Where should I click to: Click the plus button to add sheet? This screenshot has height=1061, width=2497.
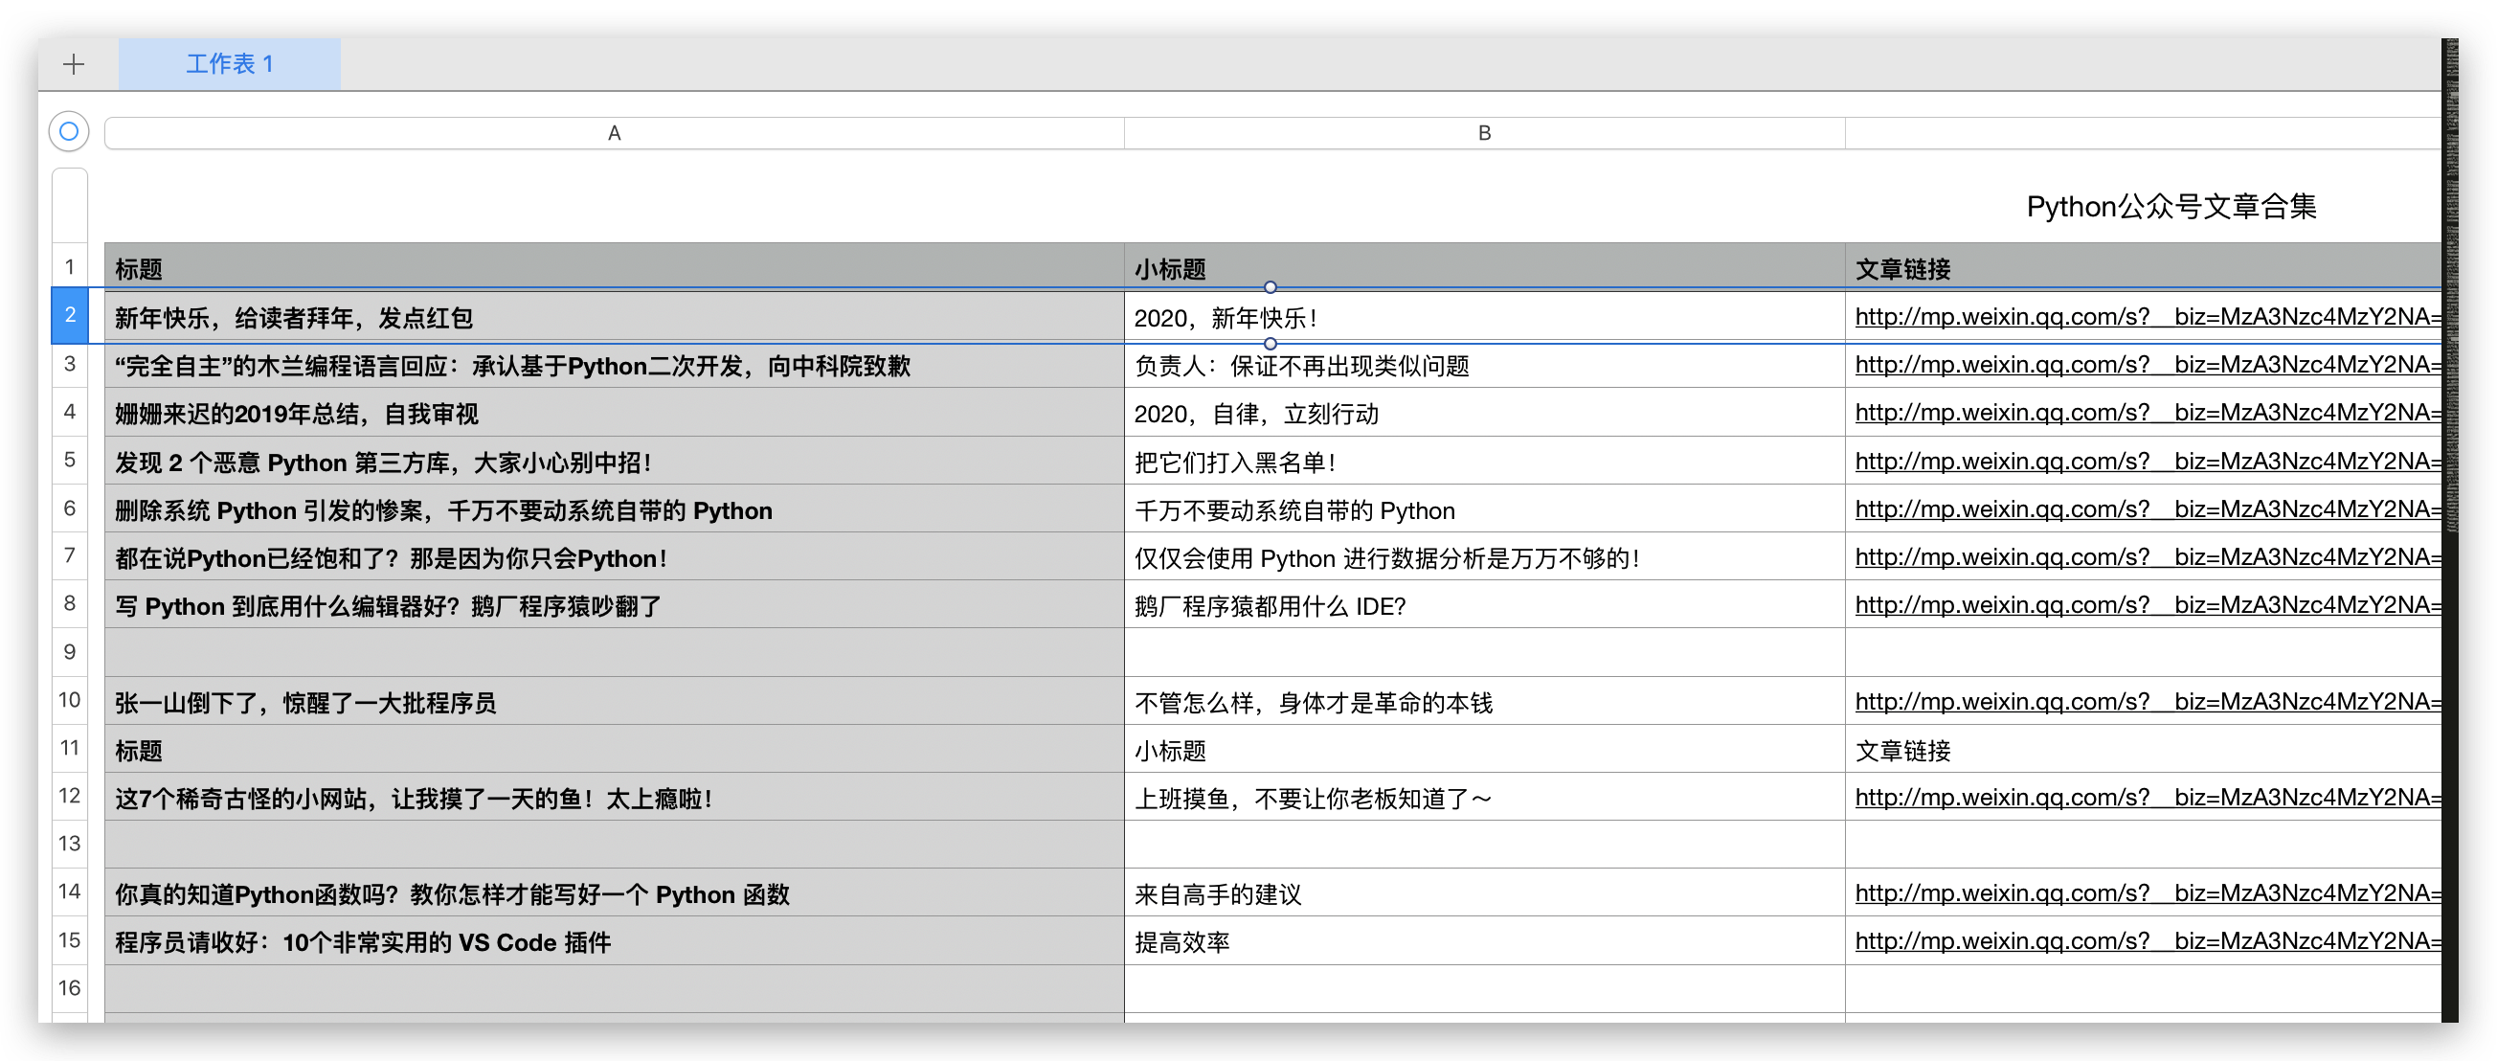point(74,64)
